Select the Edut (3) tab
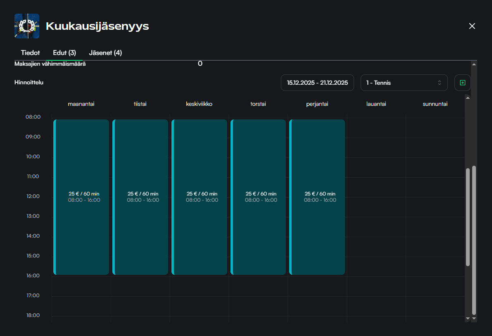 point(64,53)
